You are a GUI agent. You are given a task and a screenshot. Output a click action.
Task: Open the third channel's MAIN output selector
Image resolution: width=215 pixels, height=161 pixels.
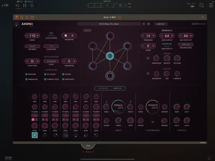55,115
